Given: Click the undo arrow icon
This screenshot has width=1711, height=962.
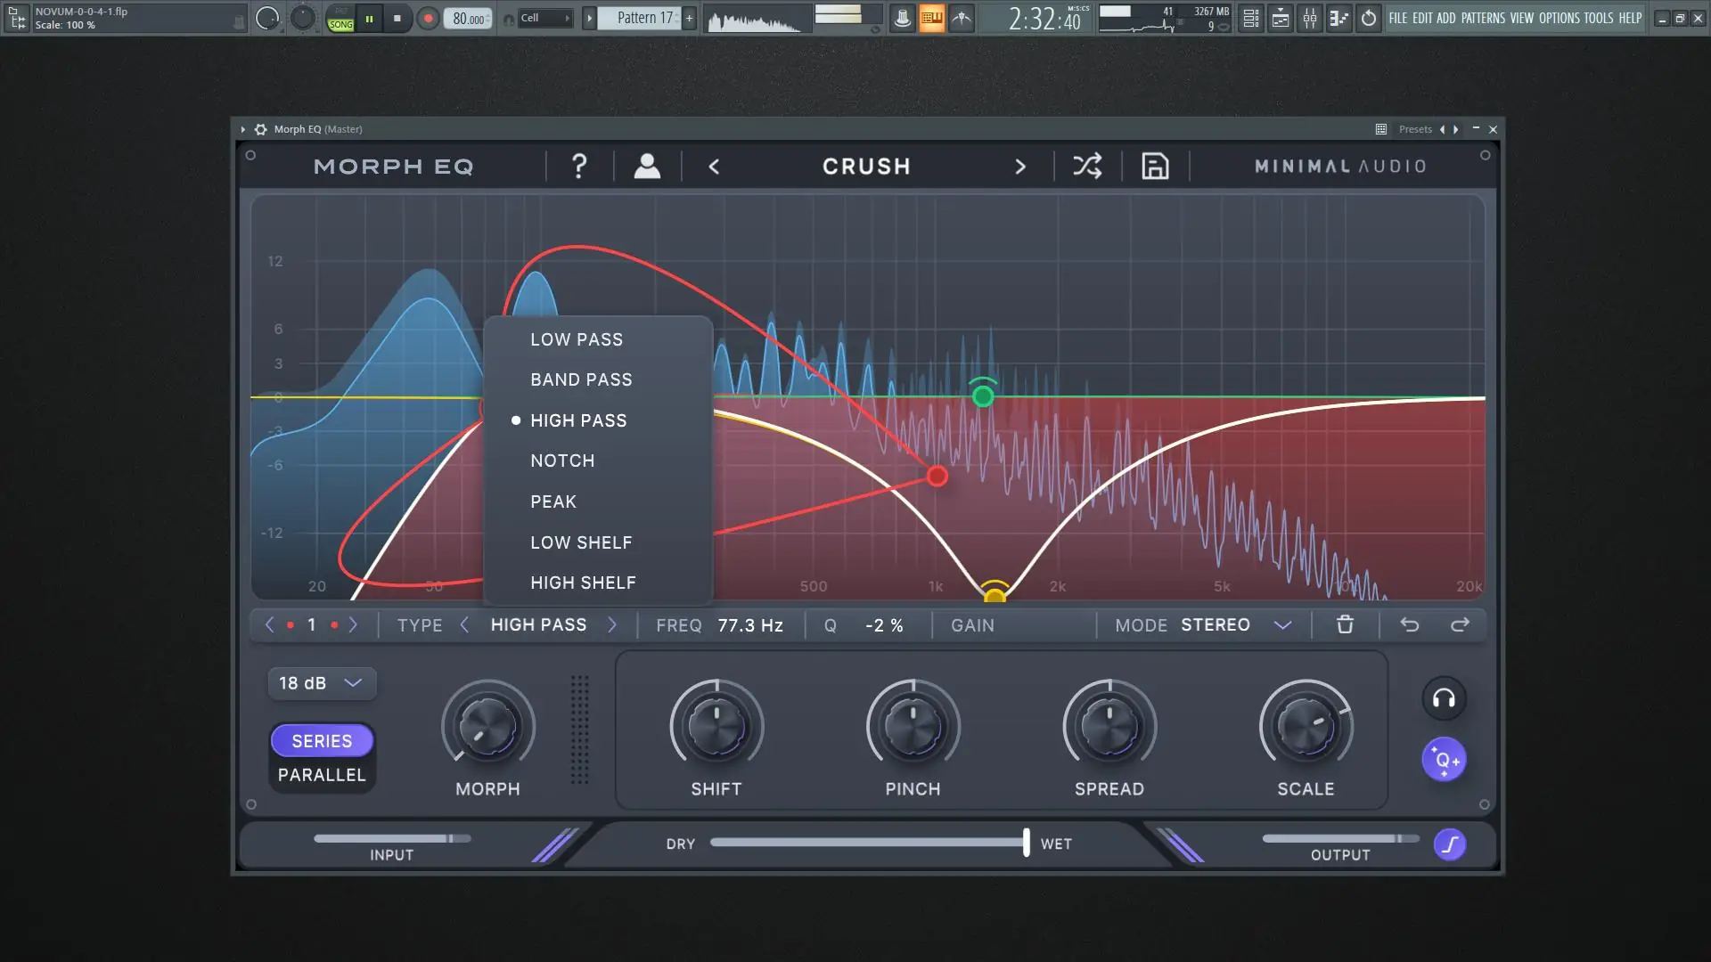Looking at the screenshot, I should (1409, 624).
